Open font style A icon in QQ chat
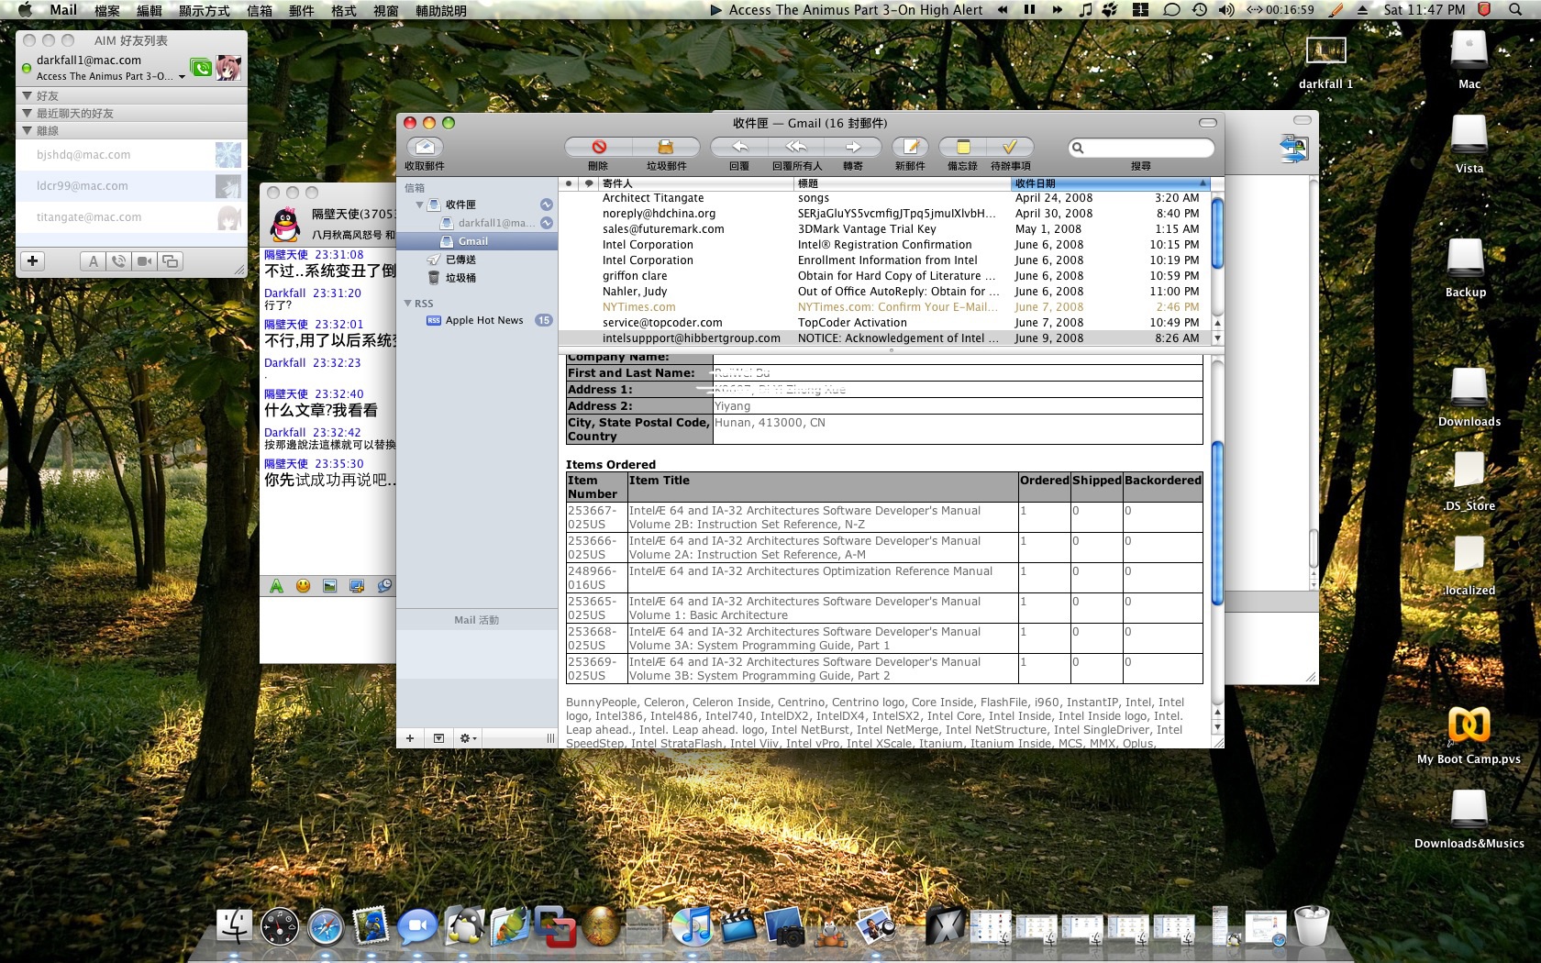The width and height of the screenshot is (1541, 963). click(276, 586)
